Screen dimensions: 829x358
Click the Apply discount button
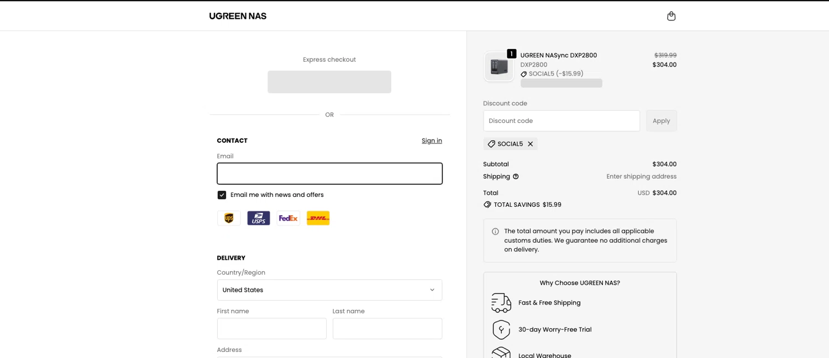662,121
